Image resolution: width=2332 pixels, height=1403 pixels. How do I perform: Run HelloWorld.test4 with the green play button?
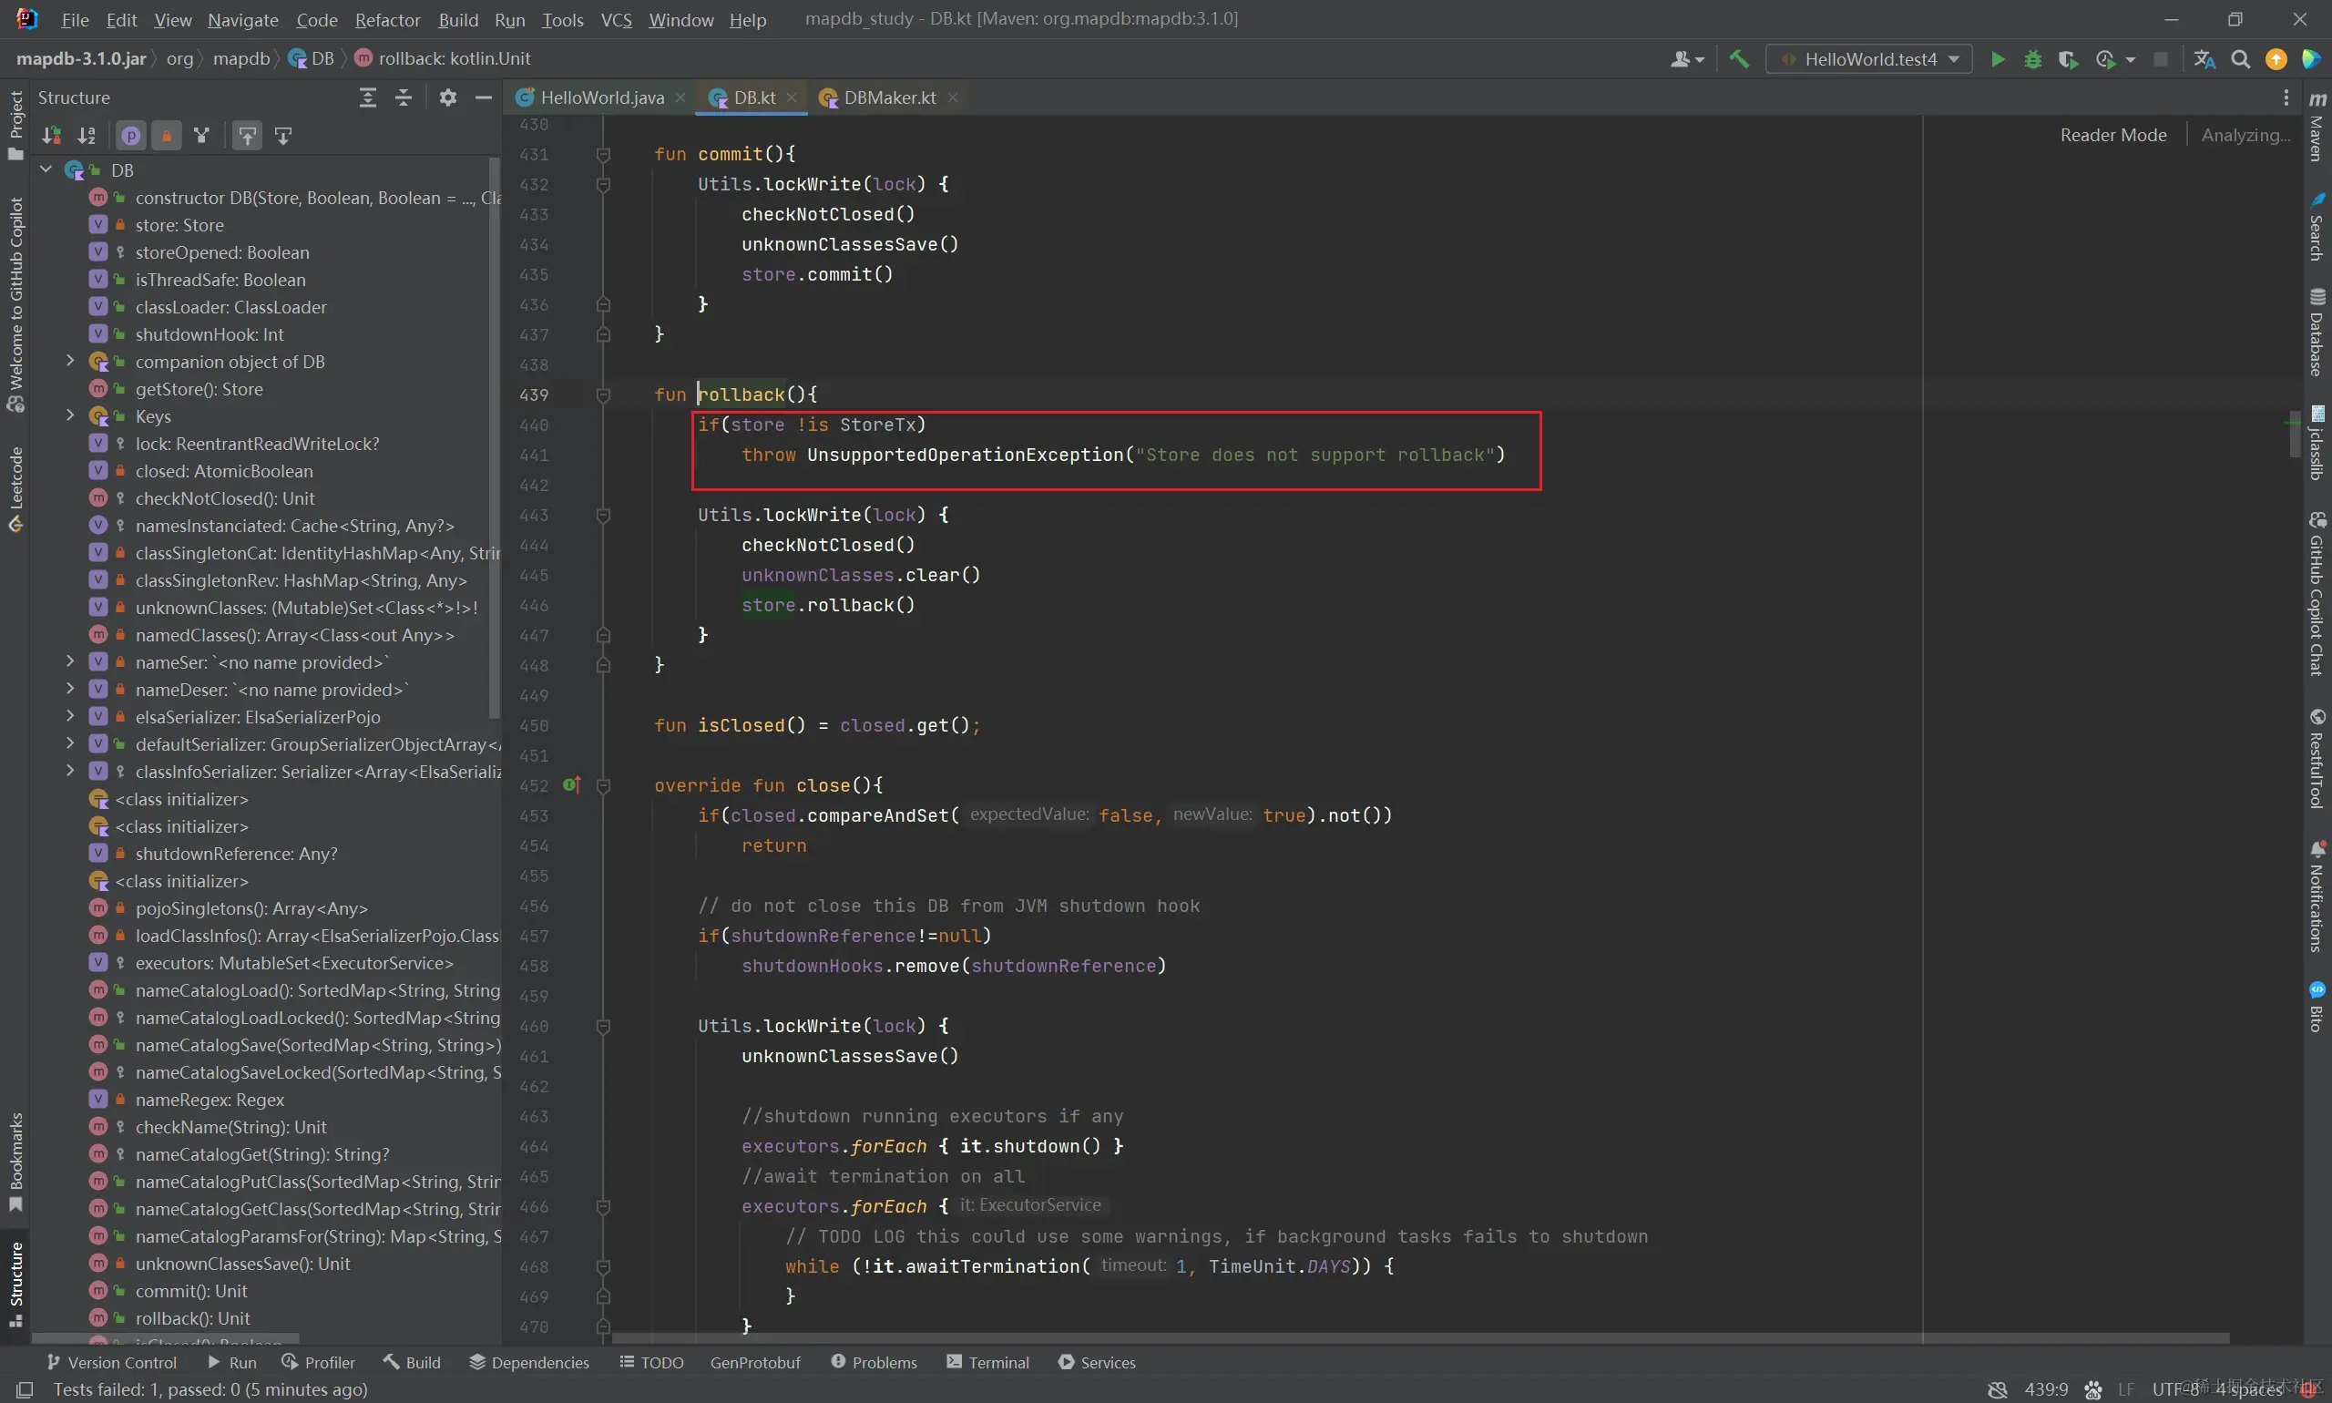click(x=1998, y=59)
